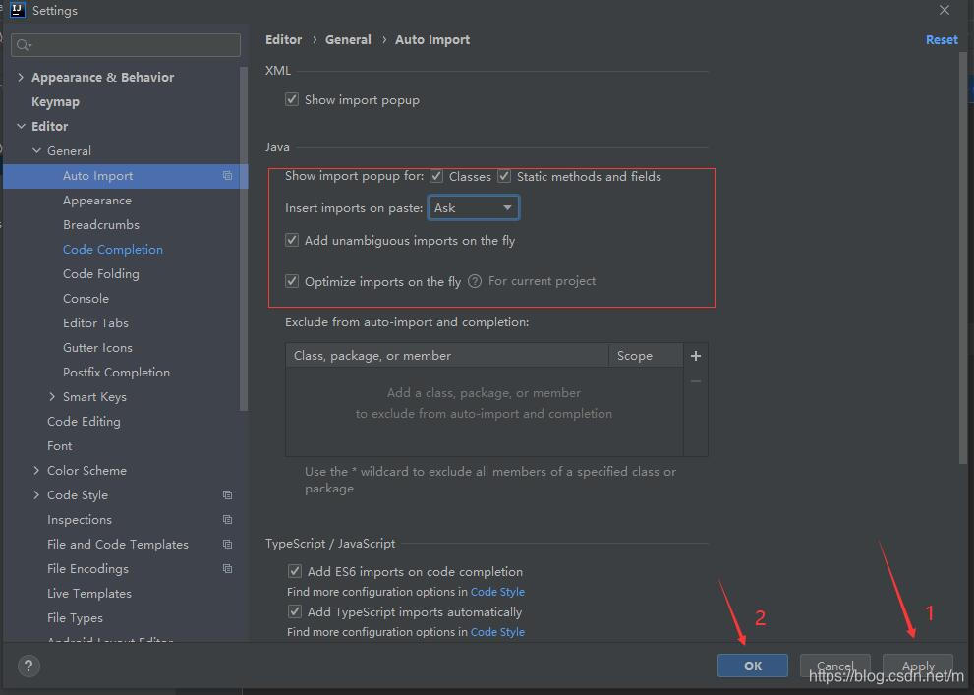Open File and Code Templates settings
Viewport: 974px width, 695px height.
point(117,544)
